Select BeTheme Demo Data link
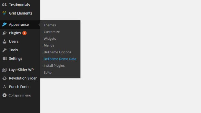Screen dimensions: 201x113 (60, 59)
